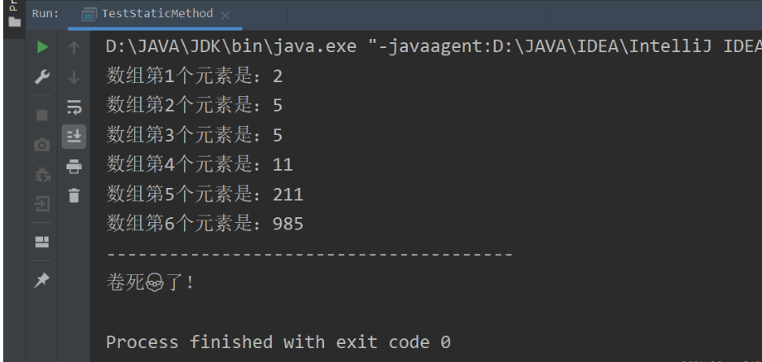
Task: Rerun TestStaticMethod with the green play icon
Action: [x=43, y=48]
